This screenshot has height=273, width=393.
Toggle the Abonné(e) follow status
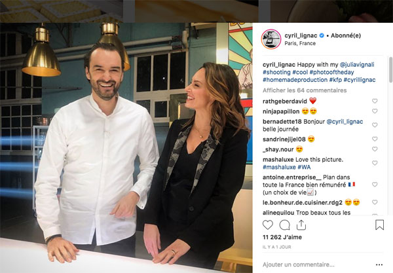(346, 35)
